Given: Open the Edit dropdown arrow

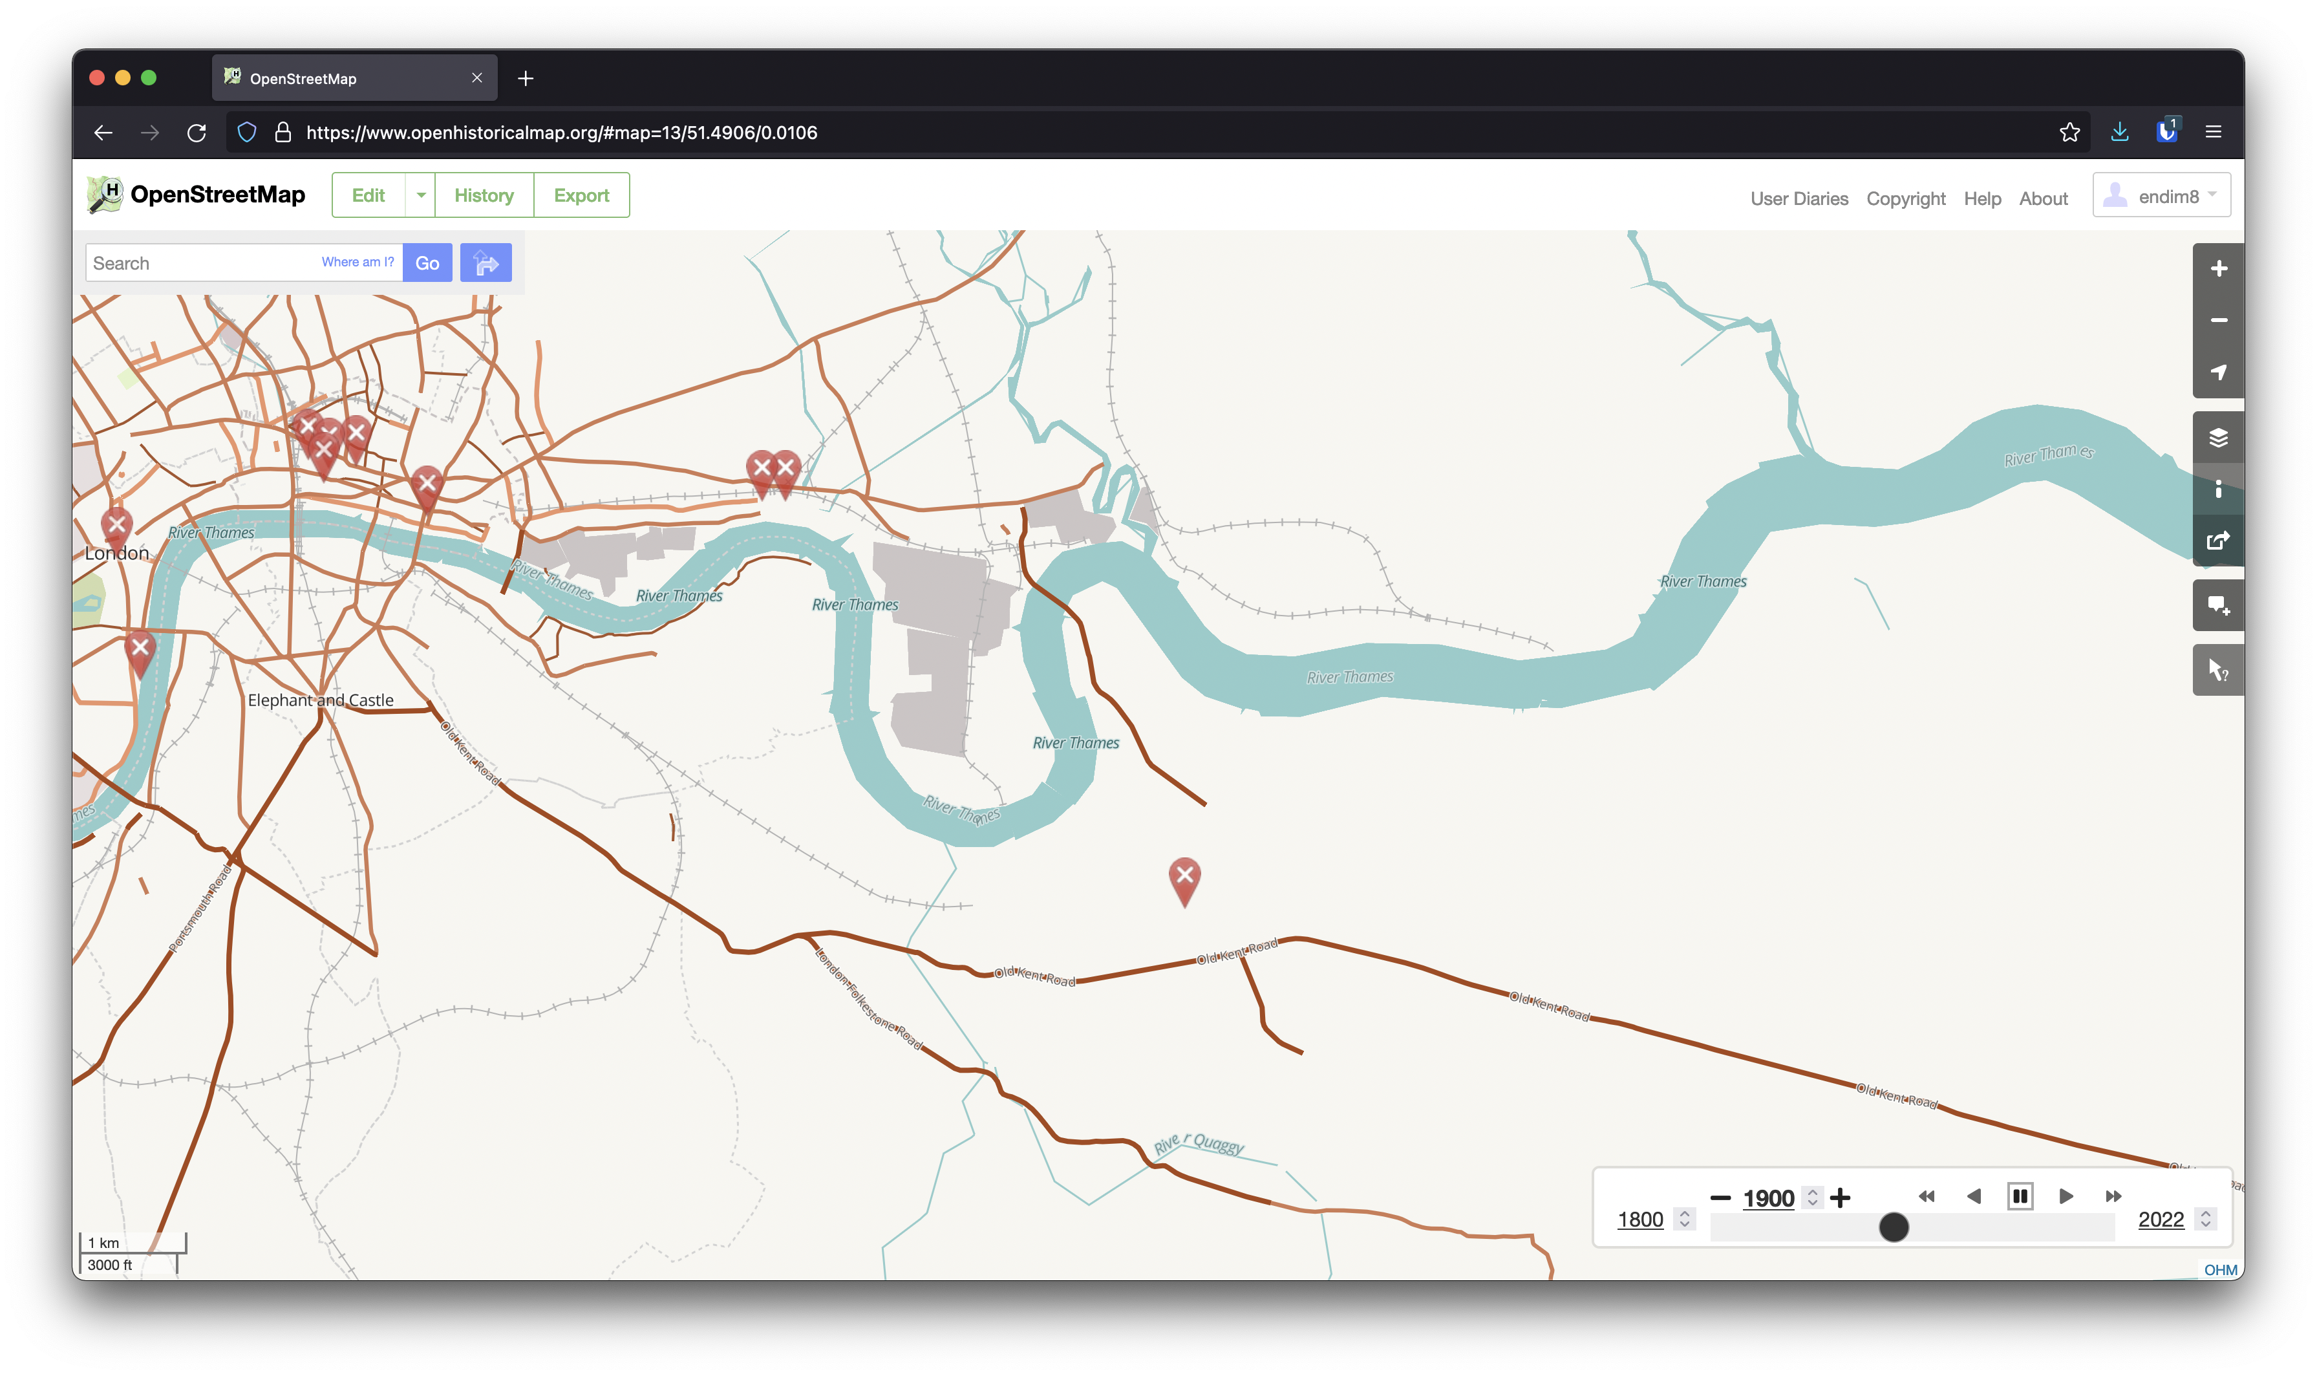Looking at the screenshot, I should [420, 195].
